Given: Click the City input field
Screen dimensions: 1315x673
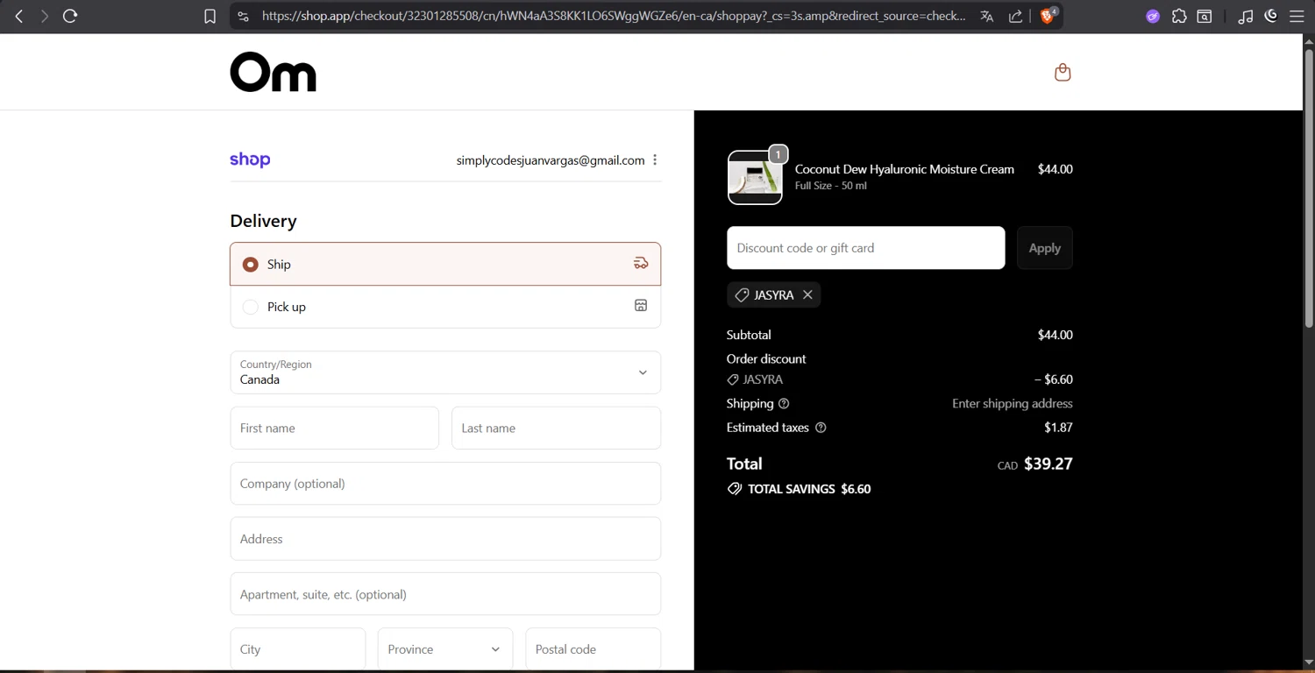Looking at the screenshot, I should 298,649.
